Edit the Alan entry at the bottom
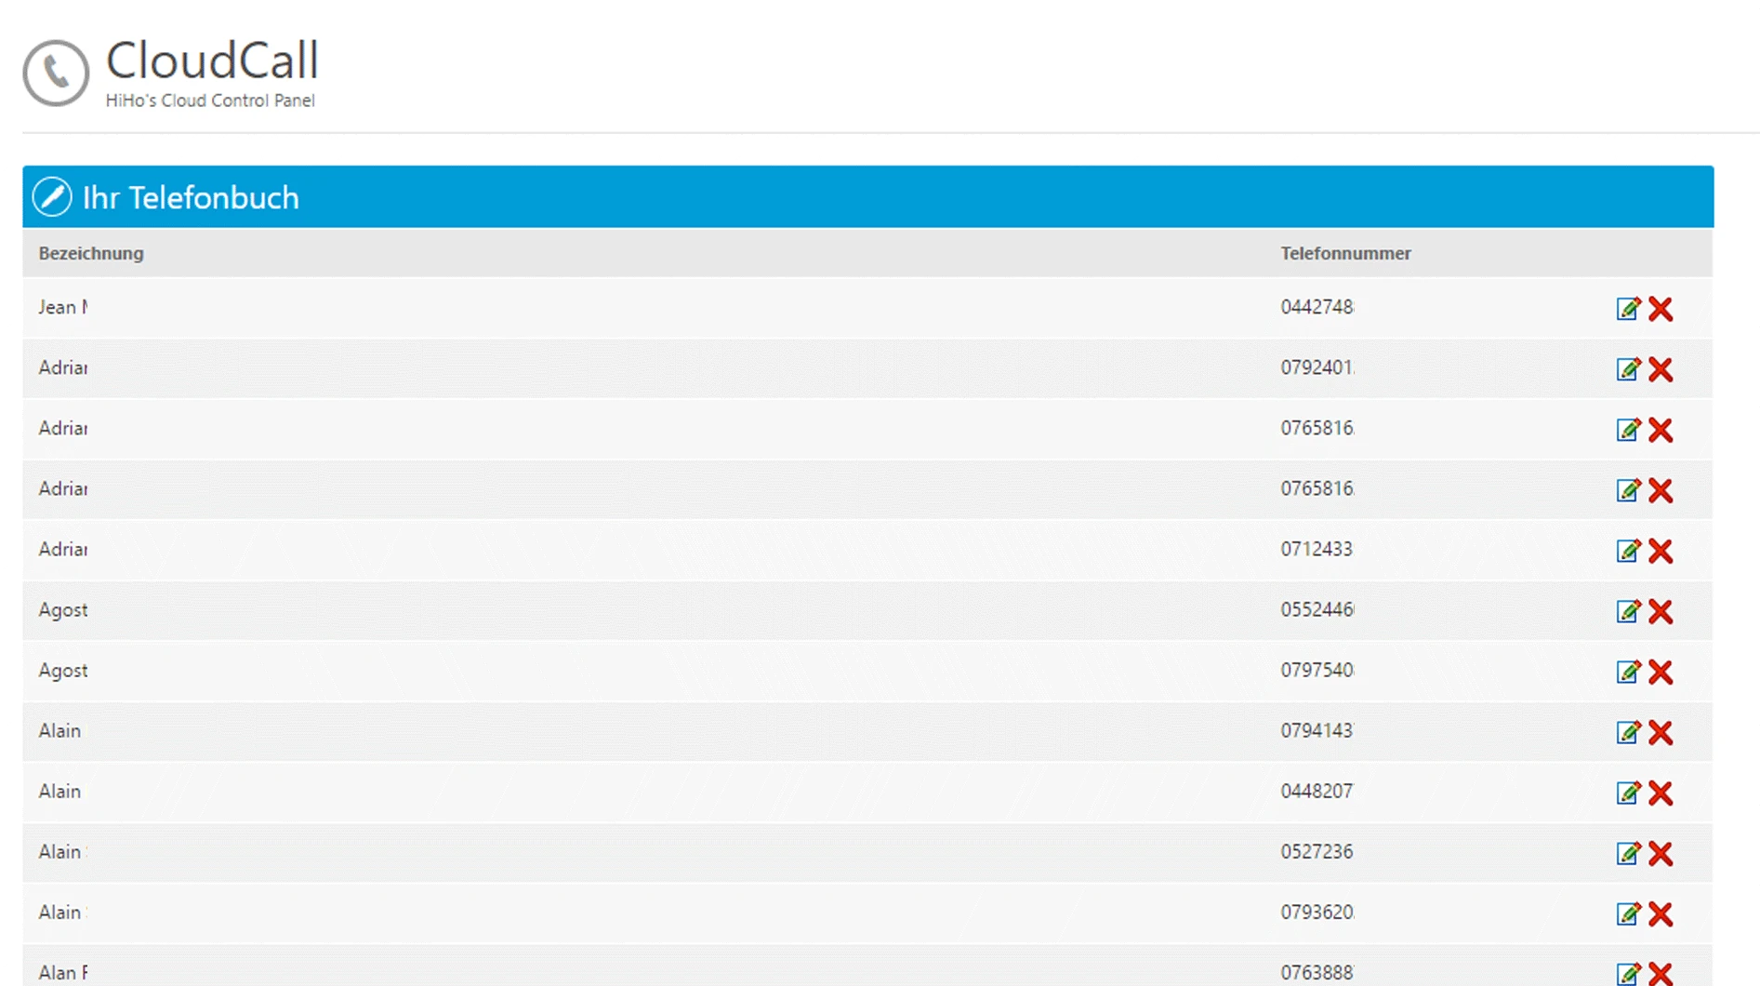The height and width of the screenshot is (986, 1760). point(1628,973)
